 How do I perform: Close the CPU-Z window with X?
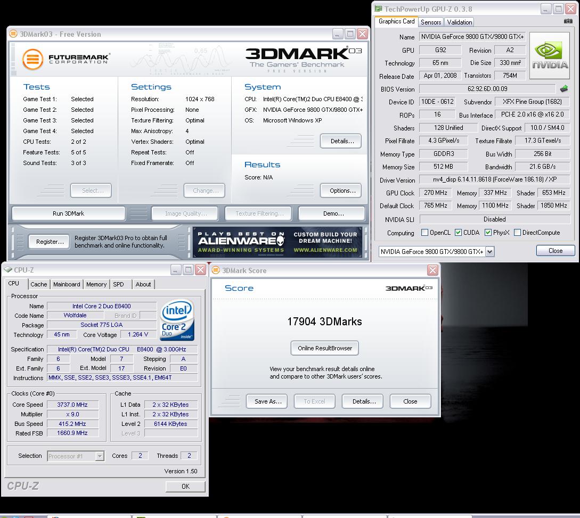click(200, 270)
